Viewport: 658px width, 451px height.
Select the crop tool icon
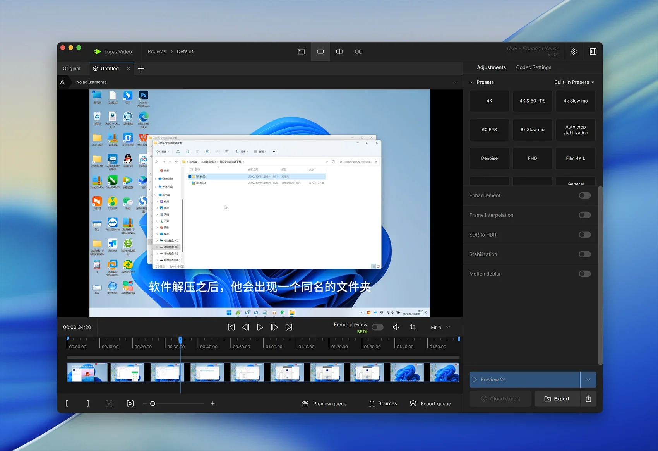(x=413, y=327)
